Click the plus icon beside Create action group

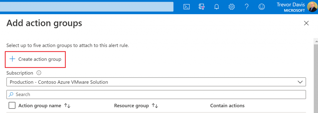tap(12, 59)
